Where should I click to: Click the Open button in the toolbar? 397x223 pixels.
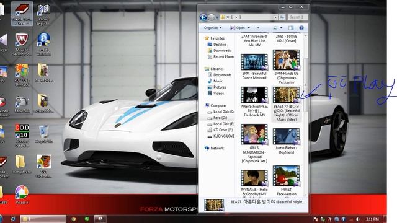[x=238, y=28]
